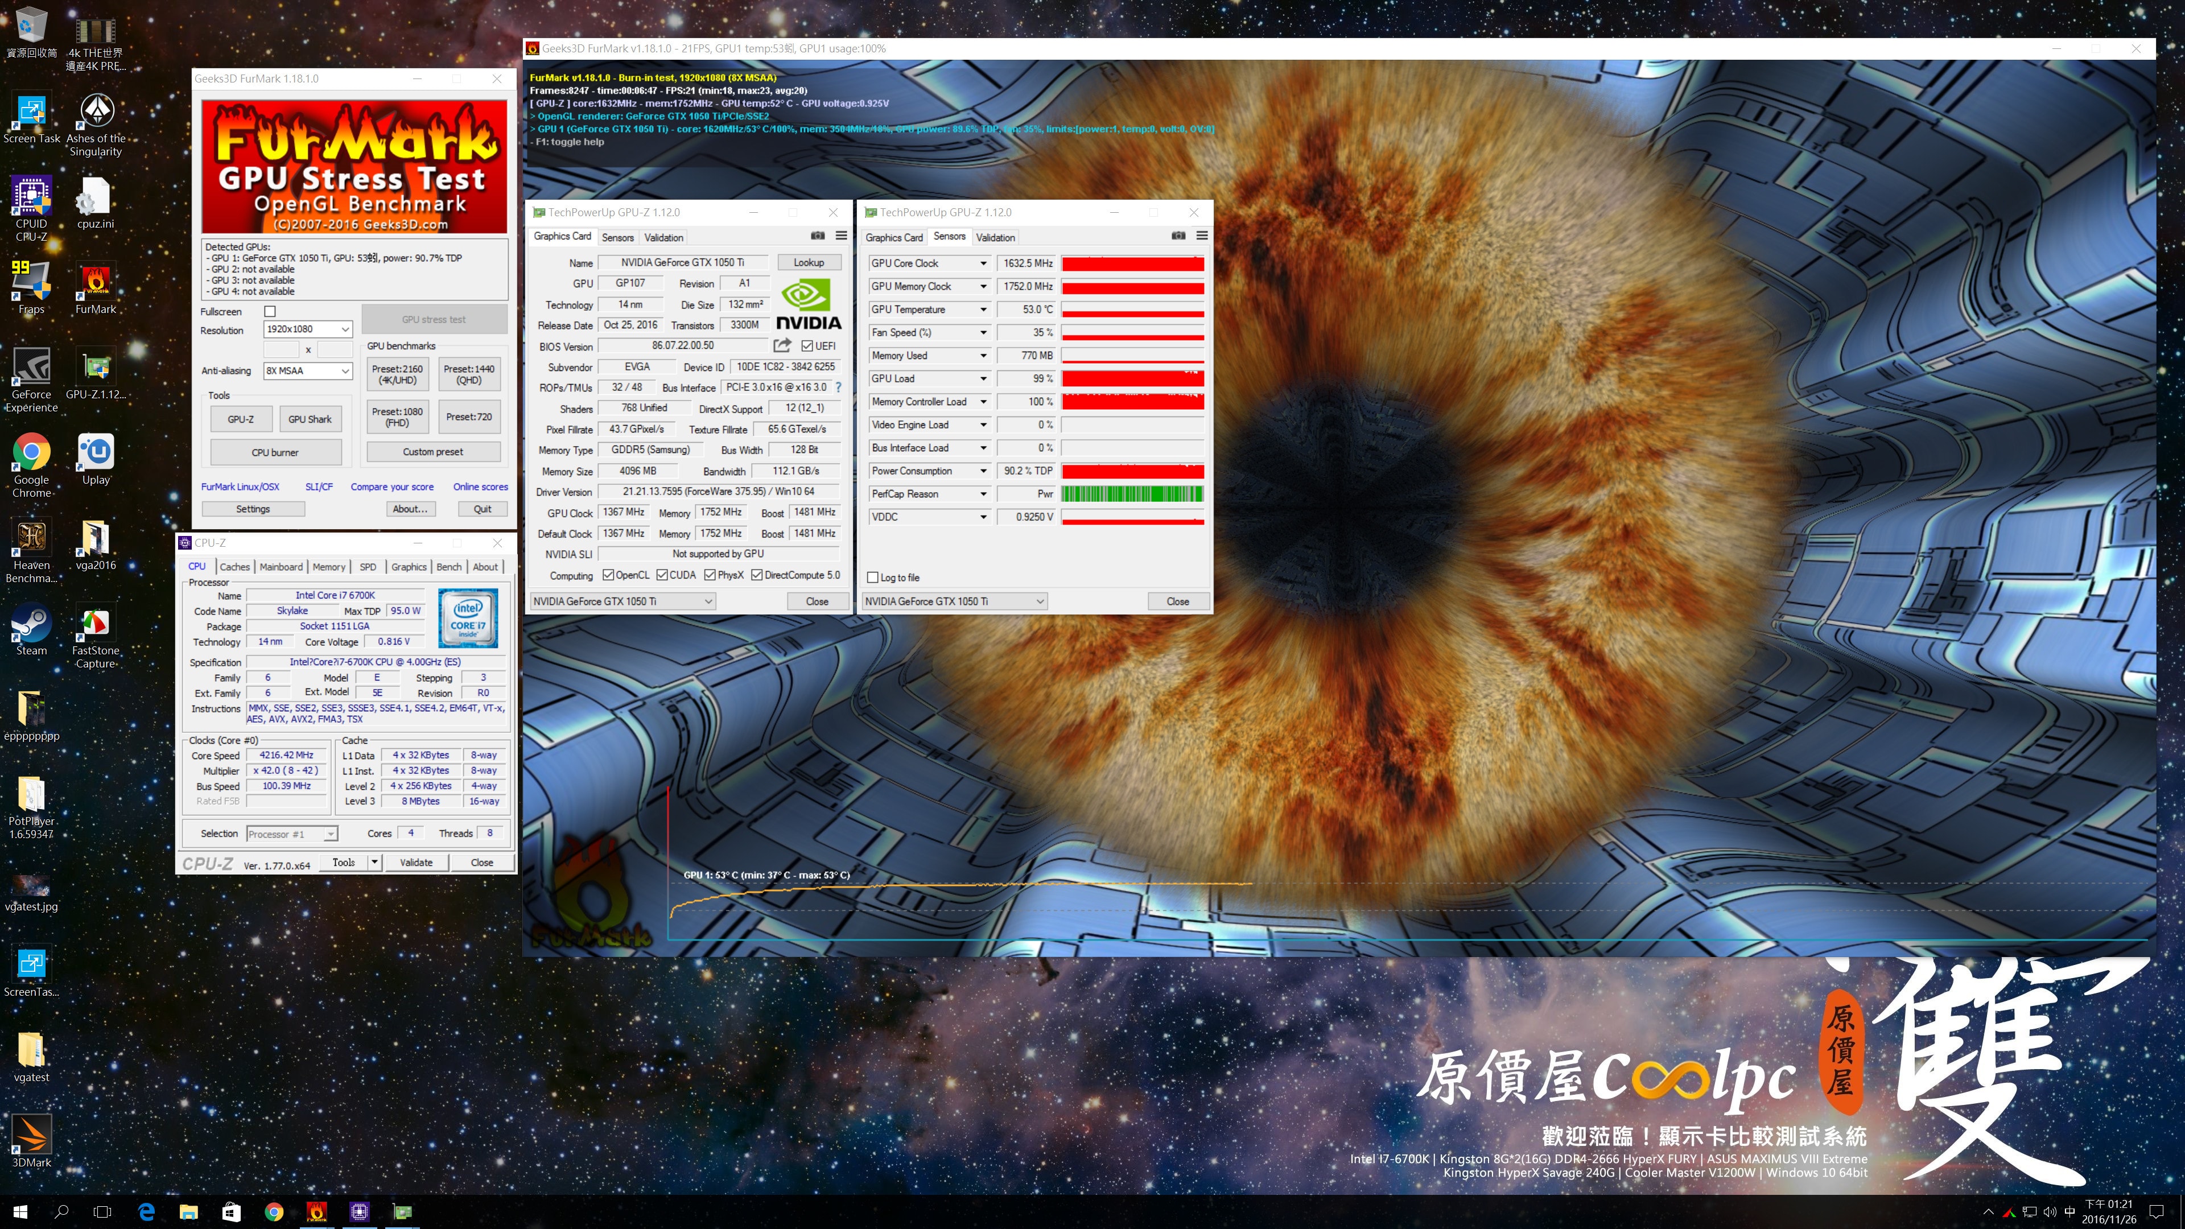The width and height of the screenshot is (2185, 1229).
Task: Open Windows Start menu
Action: click(x=20, y=1212)
